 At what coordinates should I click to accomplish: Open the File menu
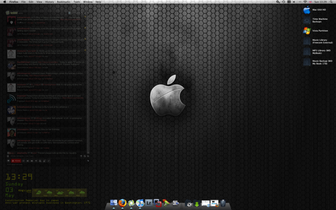24,2
